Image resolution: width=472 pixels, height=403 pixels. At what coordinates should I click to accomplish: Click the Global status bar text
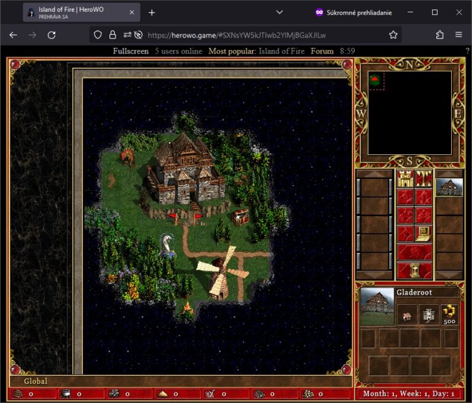[36, 381]
